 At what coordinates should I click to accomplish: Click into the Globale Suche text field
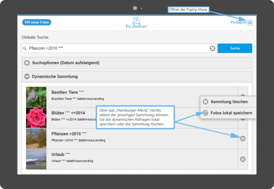pos(118,48)
